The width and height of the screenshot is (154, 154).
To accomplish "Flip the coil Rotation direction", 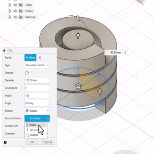I will [x=27, y=73].
